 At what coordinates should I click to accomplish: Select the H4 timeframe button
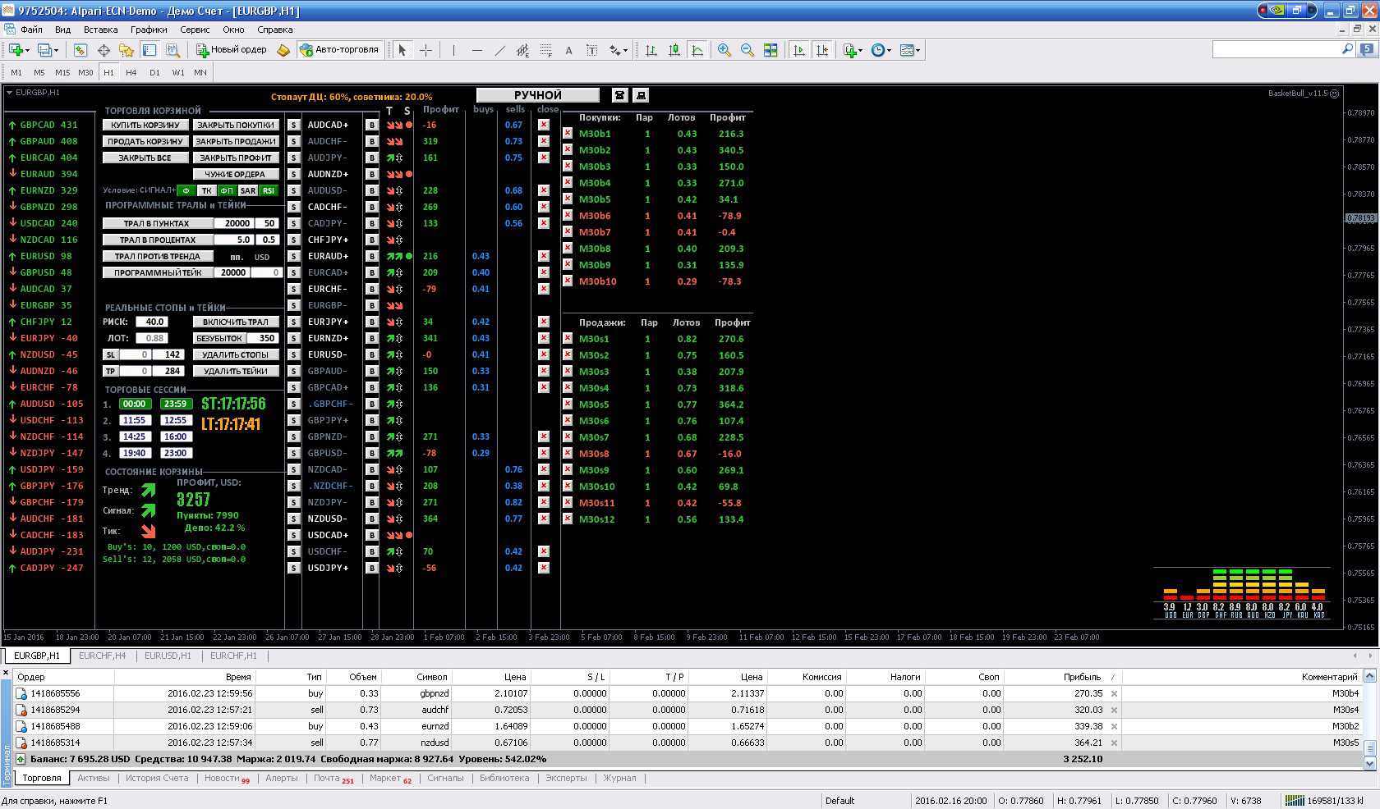click(x=131, y=72)
